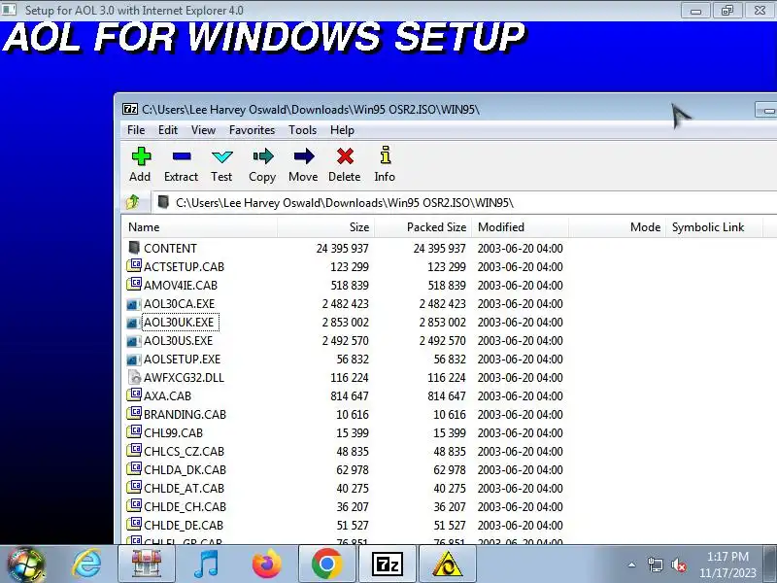Image resolution: width=777 pixels, height=583 pixels.
Task: Open the music note taskbar app
Action: pyautogui.click(x=207, y=565)
